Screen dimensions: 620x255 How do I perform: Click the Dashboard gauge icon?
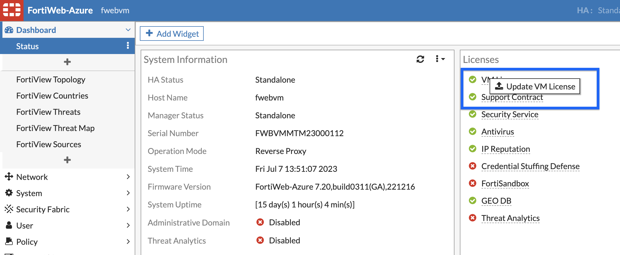(x=9, y=30)
